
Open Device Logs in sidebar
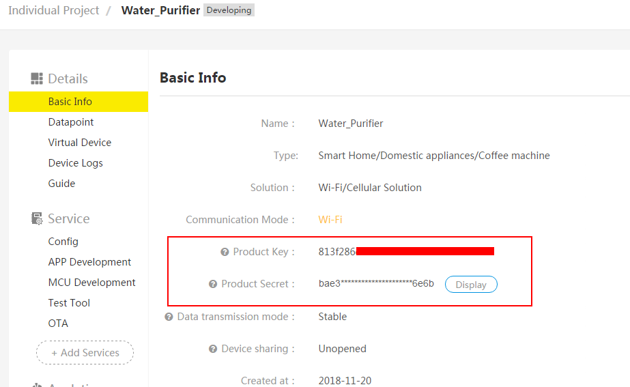click(x=75, y=163)
